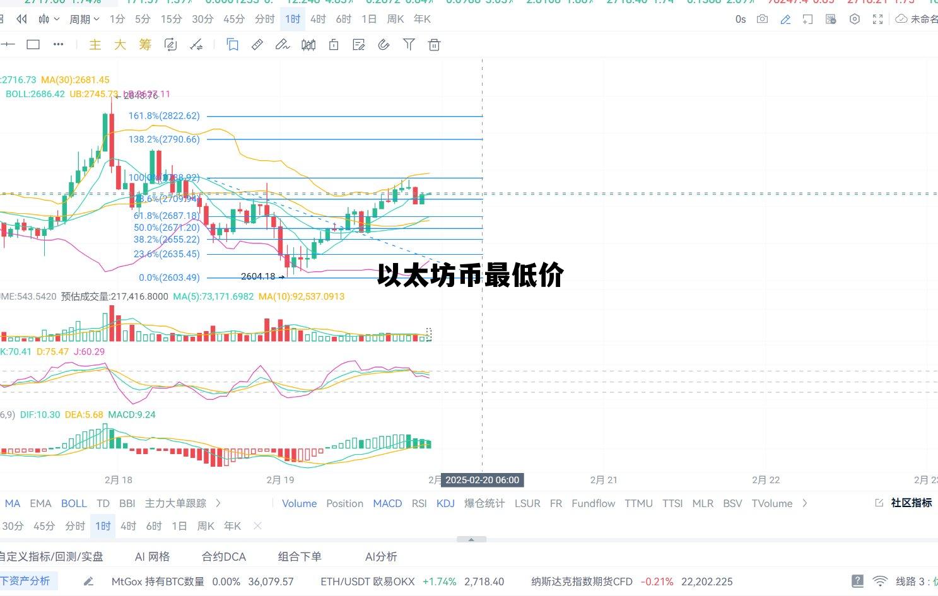This screenshot has width=938, height=596.
Task: Disable the KDJ sub-indicator
Action: coord(445,503)
